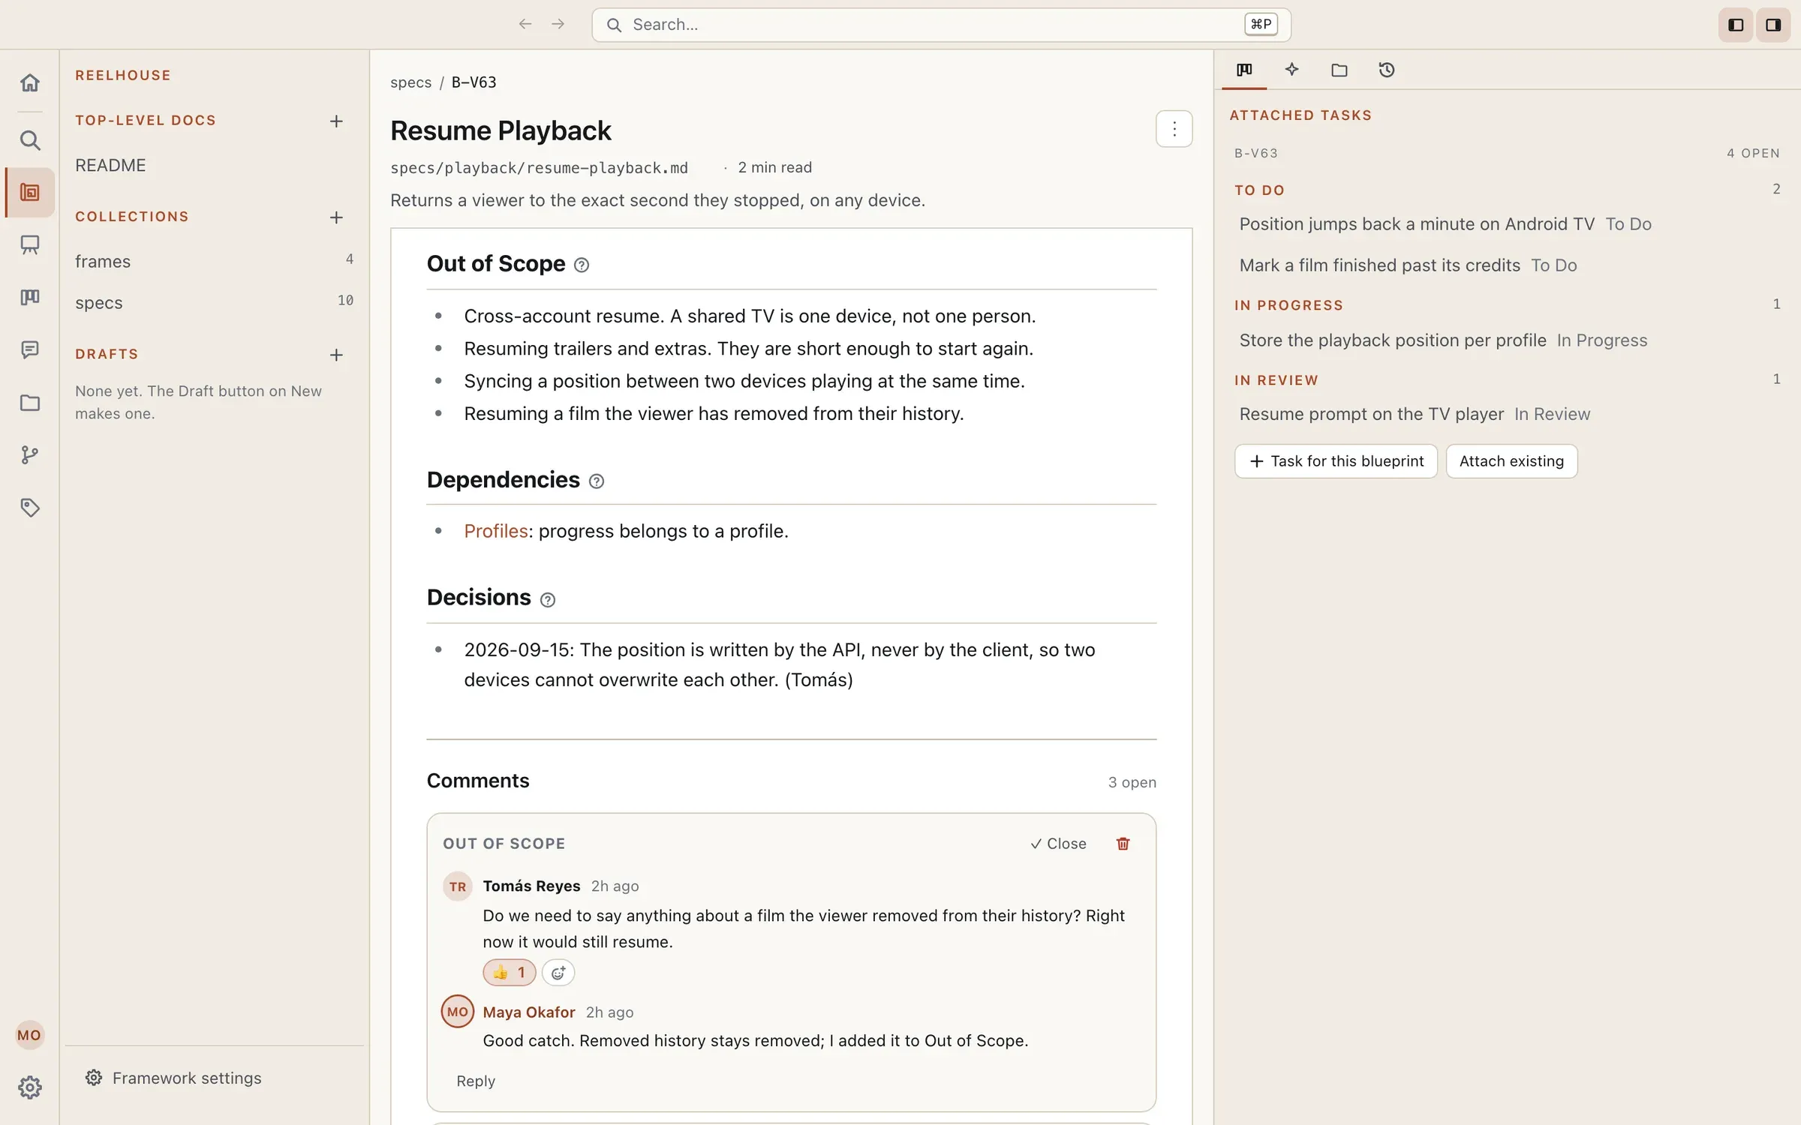The width and height of the screenshot is (1801, 1125).
Task: Open the git branch icon in the left rail
Action: click(30, 454)
